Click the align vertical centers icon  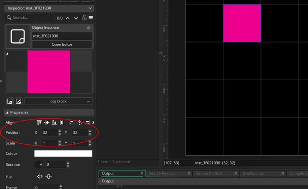tap(47, 122)
